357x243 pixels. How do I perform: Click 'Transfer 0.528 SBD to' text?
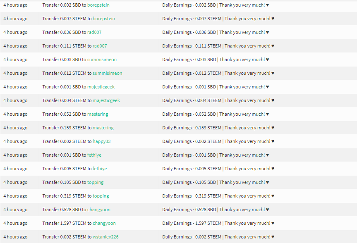coord(64,210)
